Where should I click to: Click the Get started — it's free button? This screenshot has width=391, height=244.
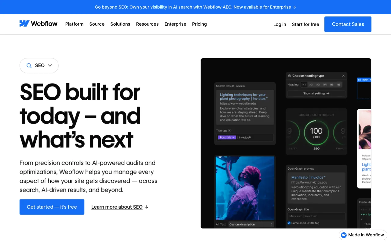[x=52, y=207]
